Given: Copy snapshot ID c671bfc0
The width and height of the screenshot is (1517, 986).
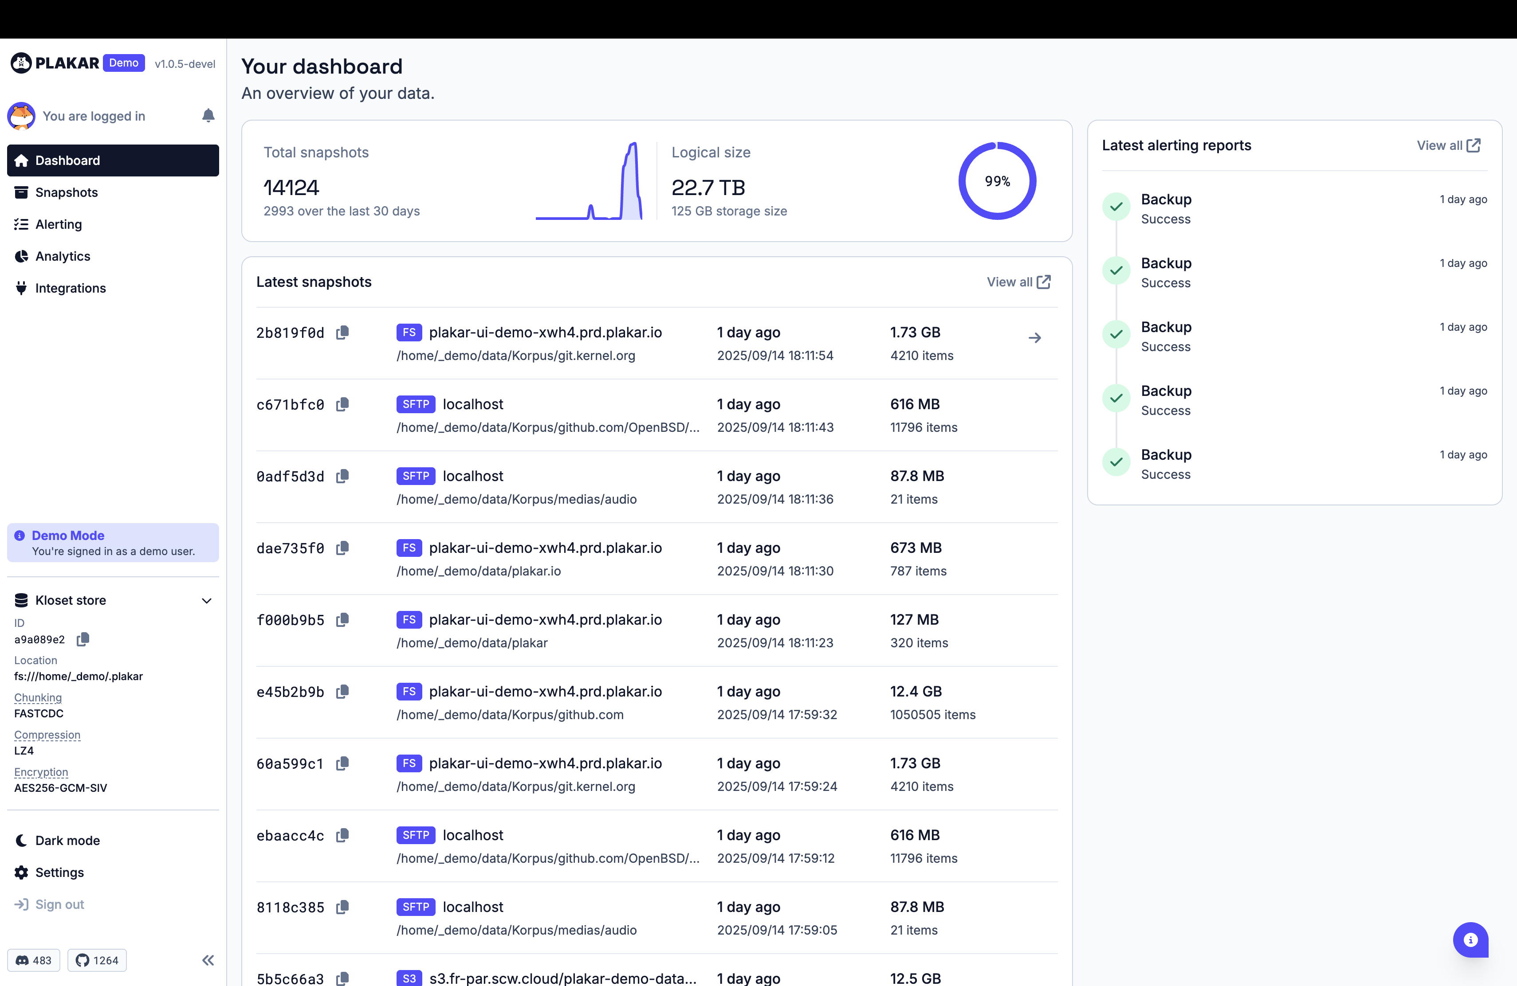Looking at the screenshot, I should [x=342, y=404].
